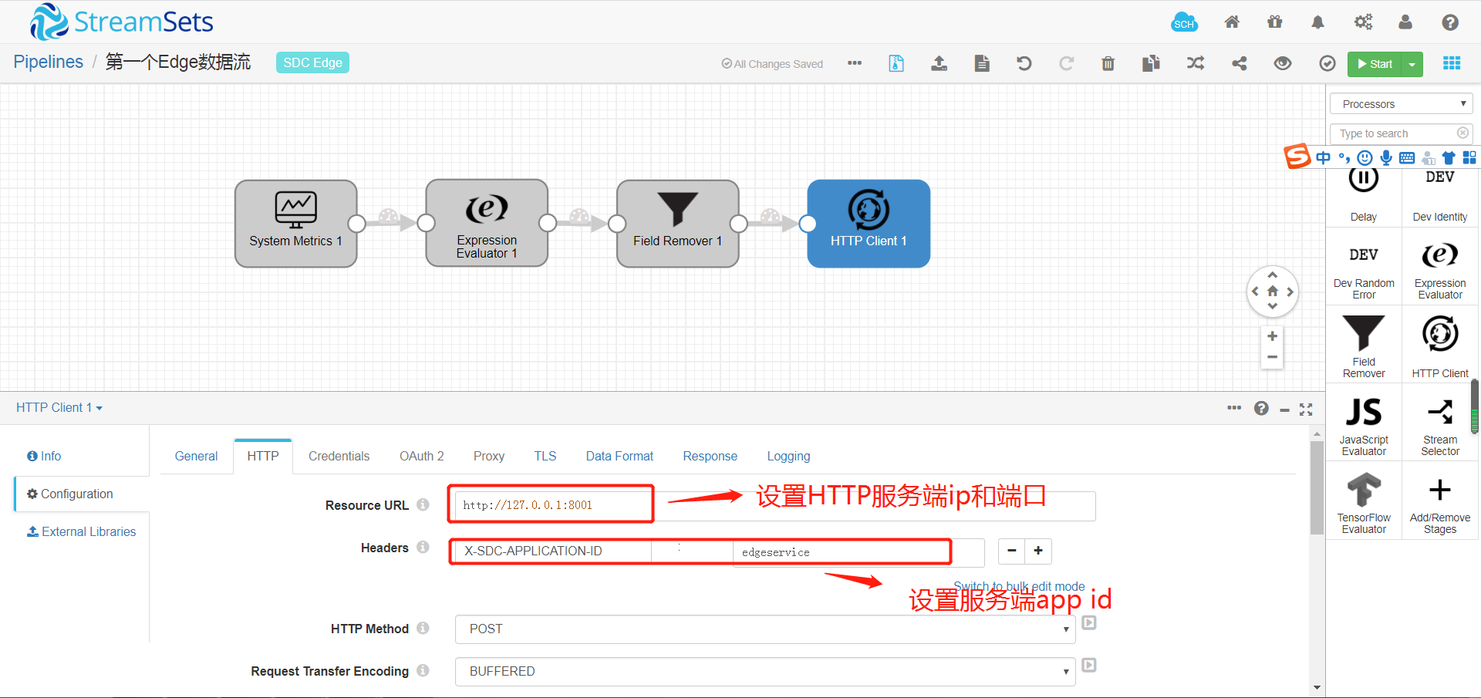
Task: Add a header row with the plus button
Action: 1037,551
